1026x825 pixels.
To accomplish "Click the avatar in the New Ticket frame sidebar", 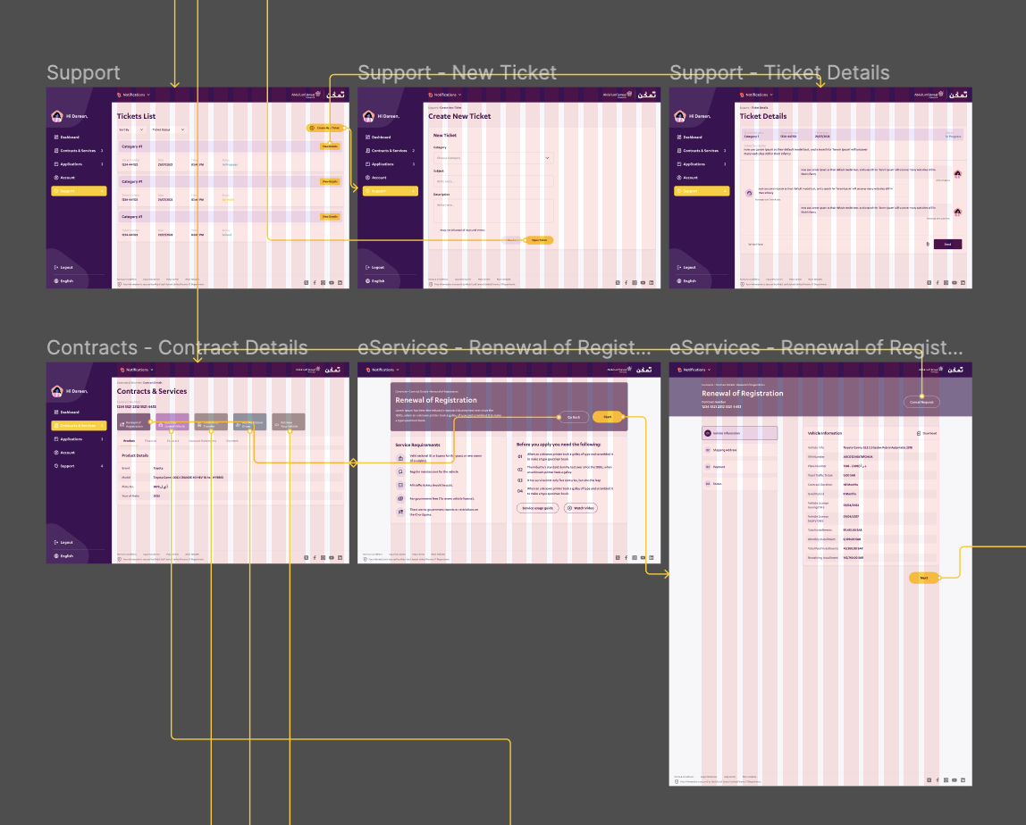I will [368, 116].
